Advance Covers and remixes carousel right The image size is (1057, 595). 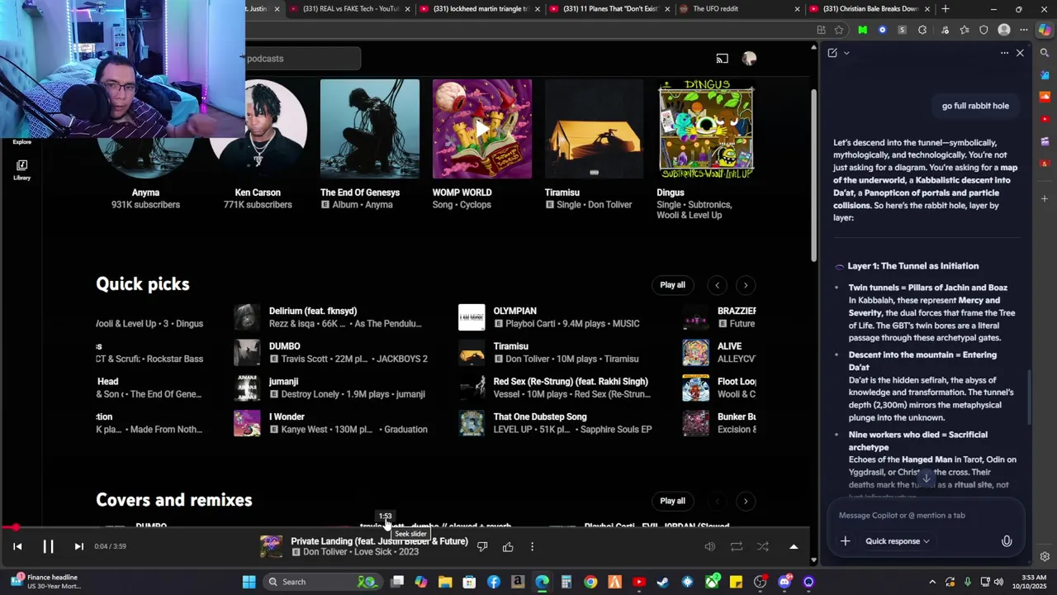(746, 501)
